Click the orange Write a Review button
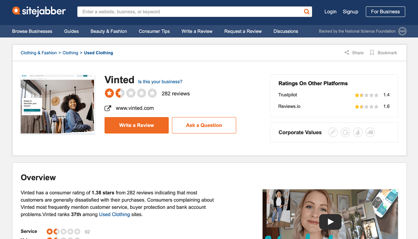418x239 pixels. click(x=136, y=125)
